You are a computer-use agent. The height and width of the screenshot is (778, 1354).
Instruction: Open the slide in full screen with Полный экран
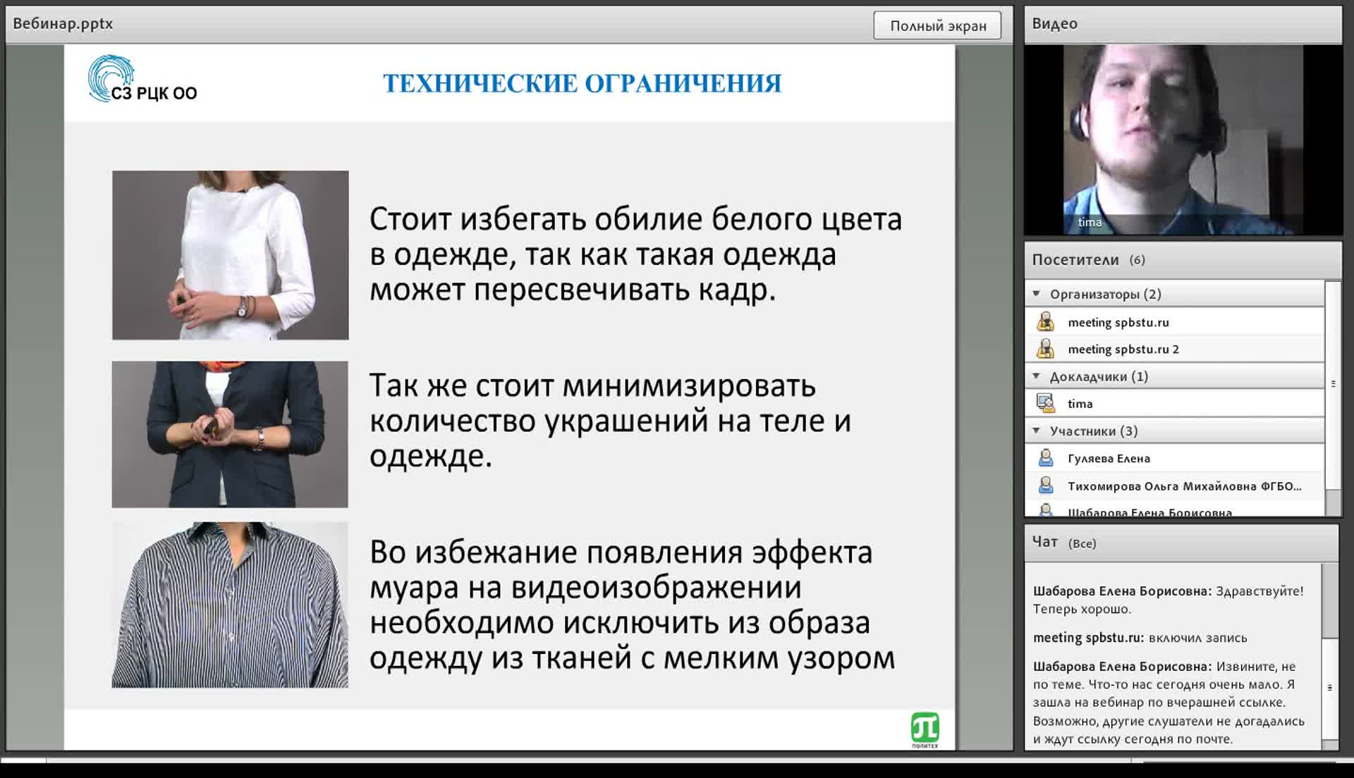[x=937, y=26]
